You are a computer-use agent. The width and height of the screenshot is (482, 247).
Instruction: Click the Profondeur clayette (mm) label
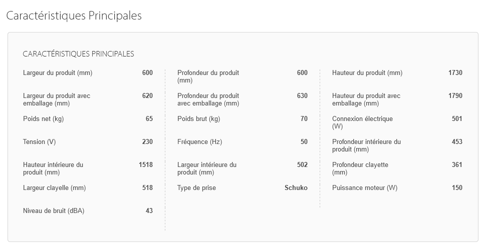[x=360, y=169]
